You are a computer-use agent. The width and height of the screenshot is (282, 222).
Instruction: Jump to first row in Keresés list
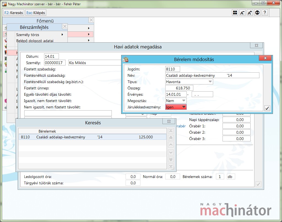tap(171, 131)
